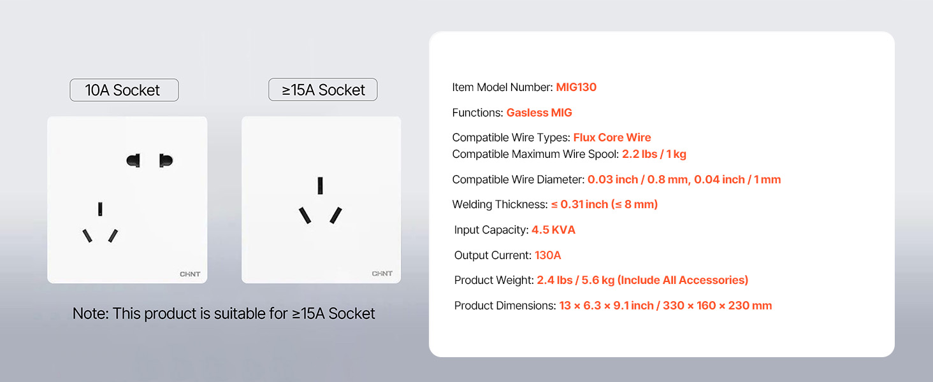
Task: Click the MIG130 model number
Action: point(576,87)
